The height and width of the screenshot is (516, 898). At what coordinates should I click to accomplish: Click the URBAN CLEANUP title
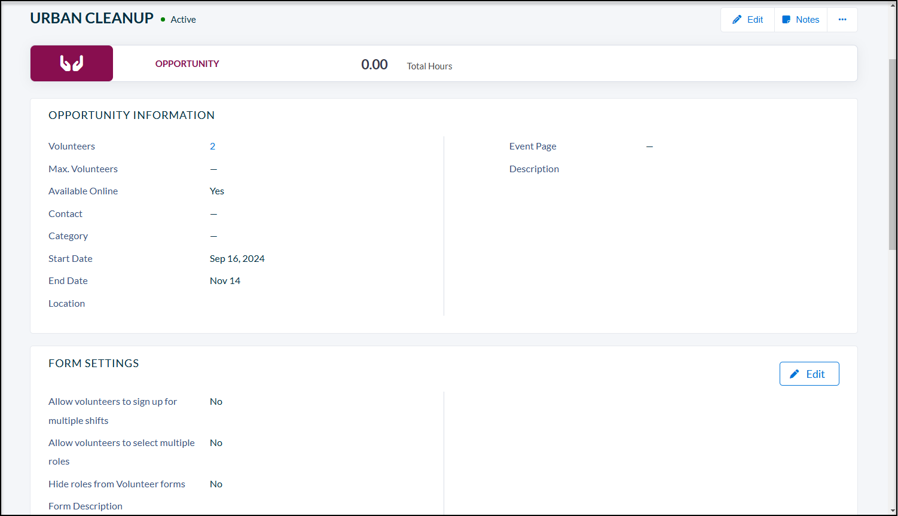tap(92, 19)
